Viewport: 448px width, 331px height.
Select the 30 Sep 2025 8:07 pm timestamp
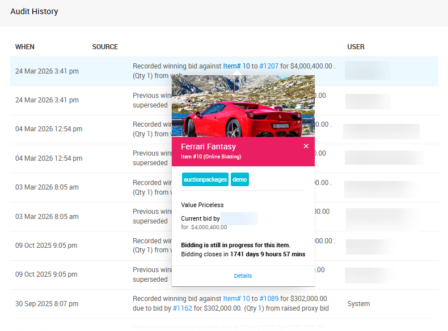click(x=47, y=304)
